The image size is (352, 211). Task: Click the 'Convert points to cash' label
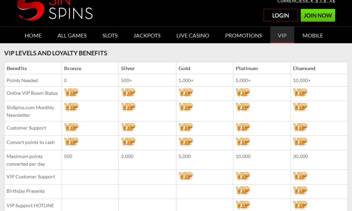click(x=31, y=142)
